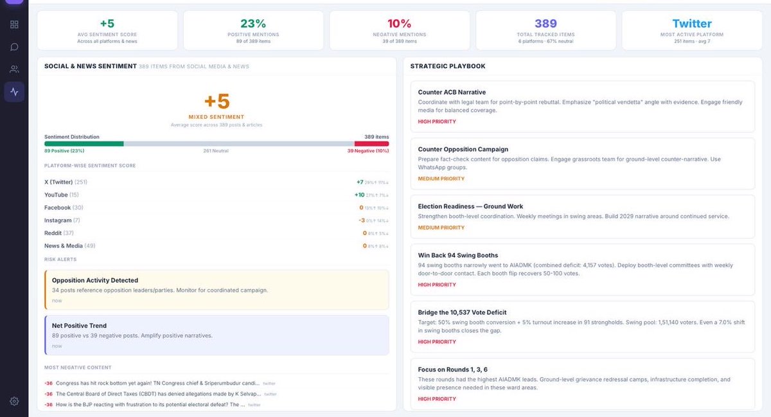
Task: Open the people icon in sidebar
Action: (14, 69)
